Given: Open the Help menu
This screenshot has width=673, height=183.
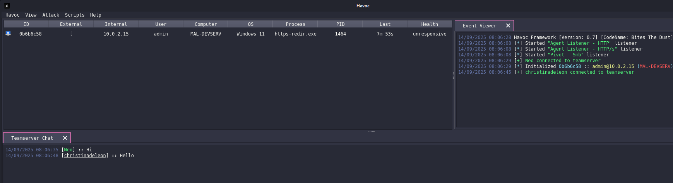Looking at the screenshot, I should [x=96, y=15].
